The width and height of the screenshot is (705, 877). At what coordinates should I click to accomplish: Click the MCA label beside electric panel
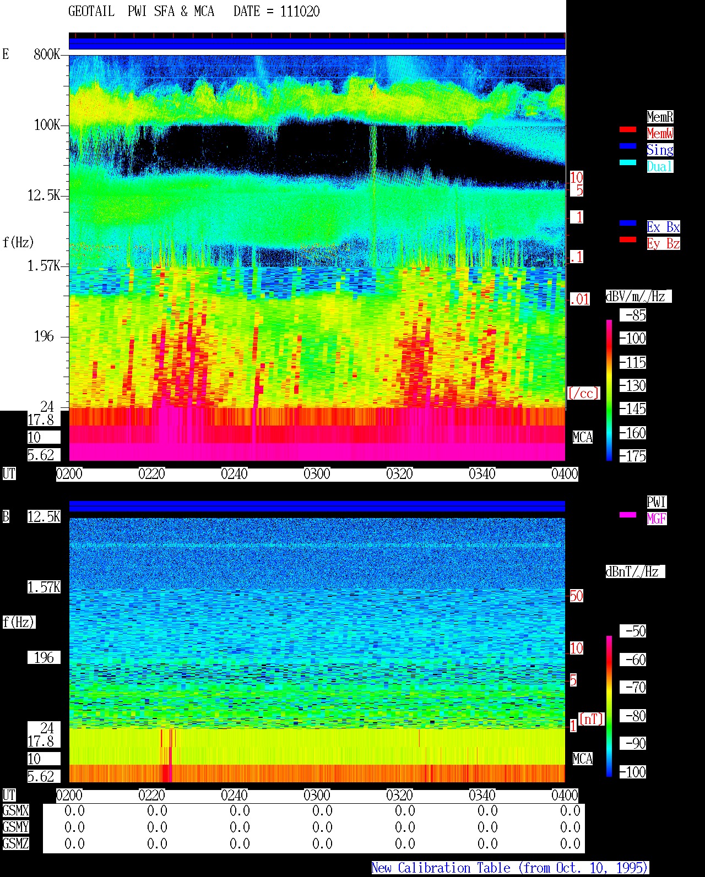point(583,438)
